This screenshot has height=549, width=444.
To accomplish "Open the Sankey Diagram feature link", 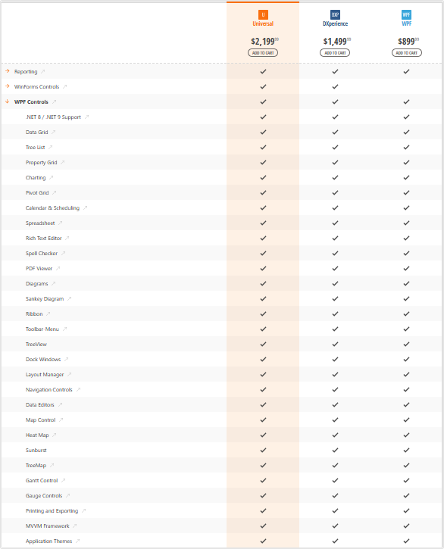I will pyautogui.click(x=45, y=298).
